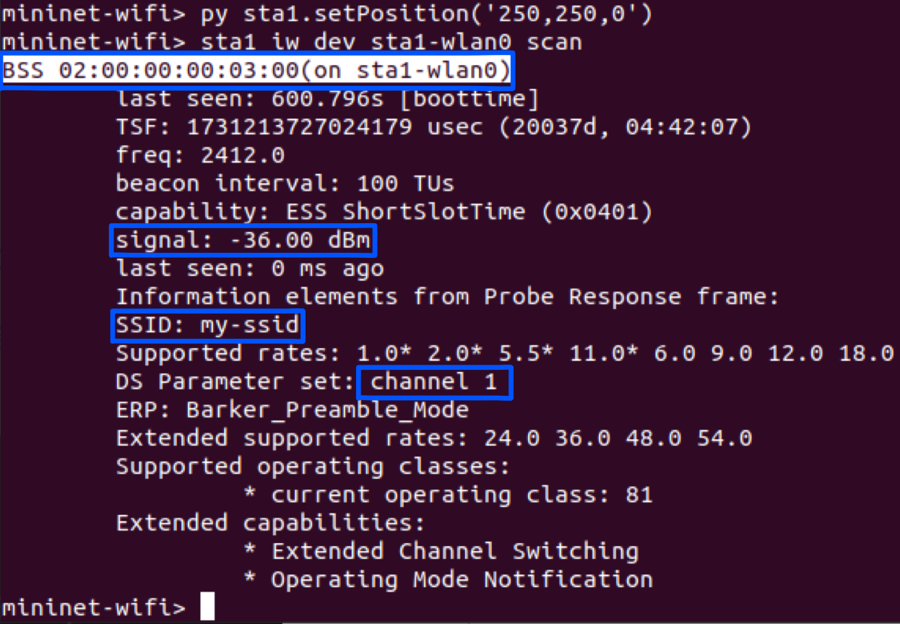Click the highlighted SSID: my-ssid box
The width and height of the screenshot is (900, 624).
click(x=208, y=325)
